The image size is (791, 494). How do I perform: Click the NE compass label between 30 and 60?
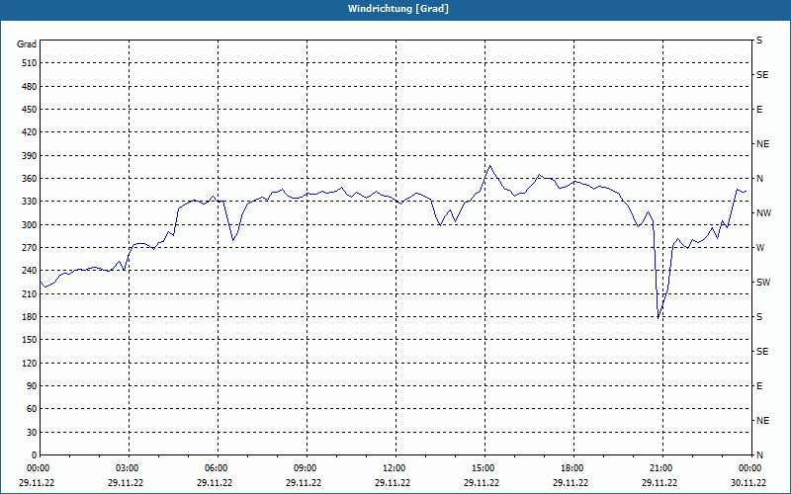(x=763, y=421)
